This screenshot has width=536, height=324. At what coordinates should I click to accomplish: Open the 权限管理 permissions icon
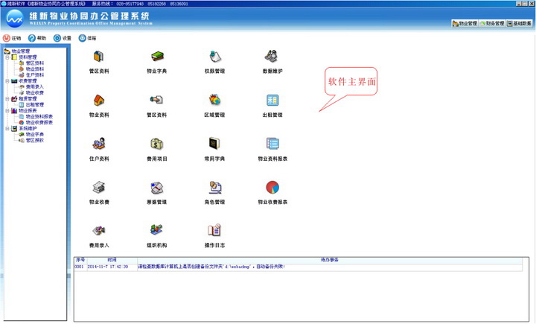(214, 57)
